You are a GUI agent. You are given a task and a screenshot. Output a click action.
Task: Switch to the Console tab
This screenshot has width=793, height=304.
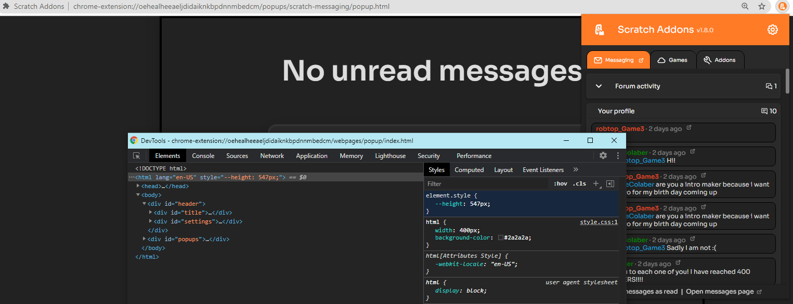203,155
